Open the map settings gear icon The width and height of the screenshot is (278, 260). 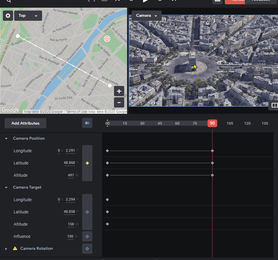click(x=8, y=16)
